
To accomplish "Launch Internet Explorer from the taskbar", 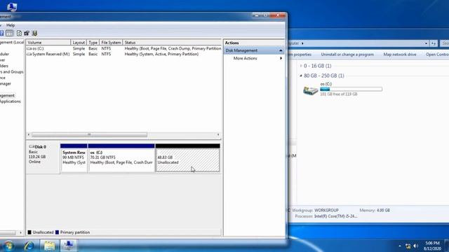I will [29, 246].
